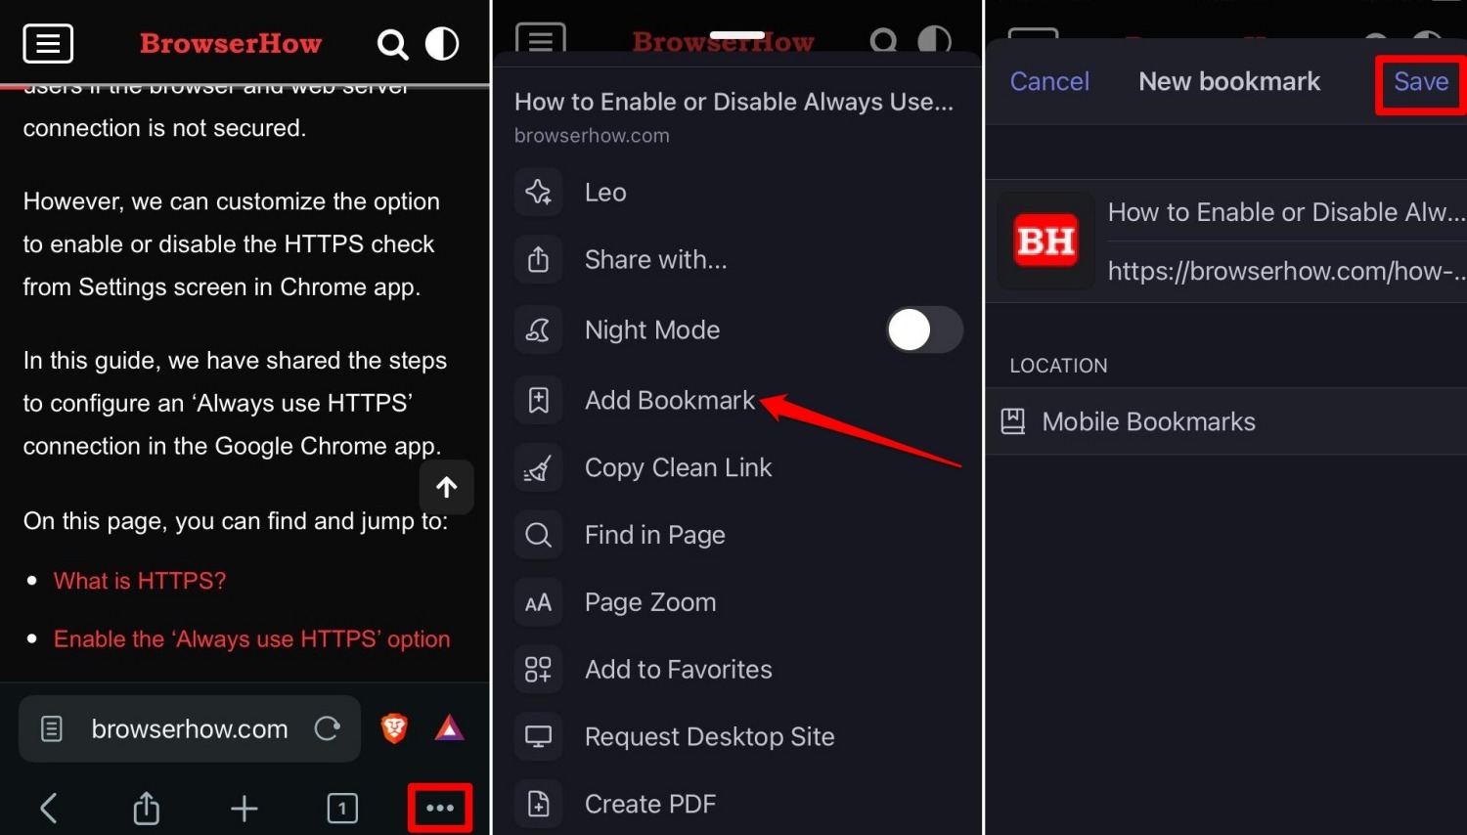Tap the Copy Clean Link broom icon
1467x835 pixels.
[539, 468]
